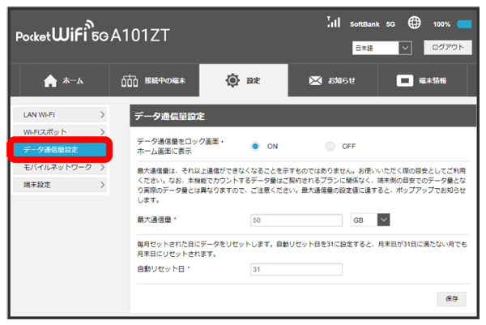Expand the 端末設定 sidebar item
This screenshot has height=325, width=486.
tap(60, 186)
